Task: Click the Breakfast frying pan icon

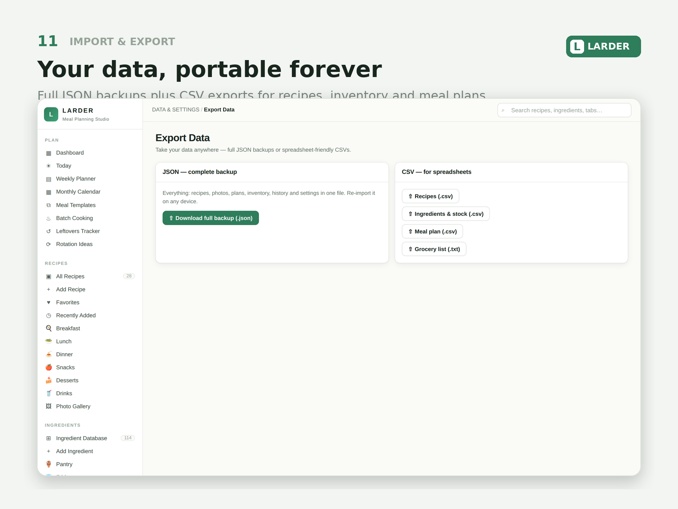Action: click(x=48, y=328)
